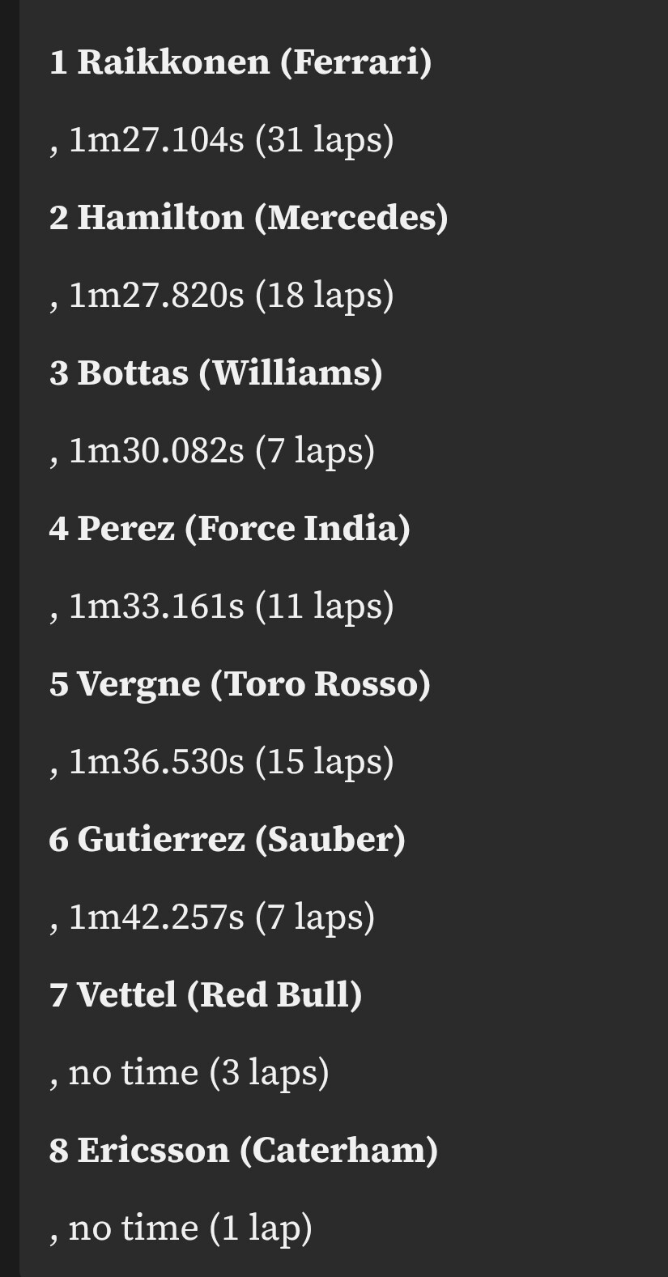Click the Ericsson (Caterham) heading
This screenshot has width=668, height=1277.
[x=243, y=1151]
